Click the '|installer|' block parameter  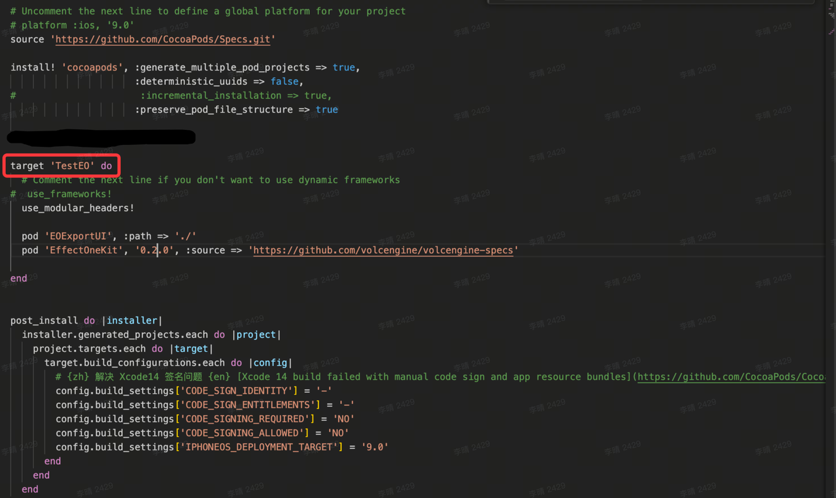click(132, 320)
